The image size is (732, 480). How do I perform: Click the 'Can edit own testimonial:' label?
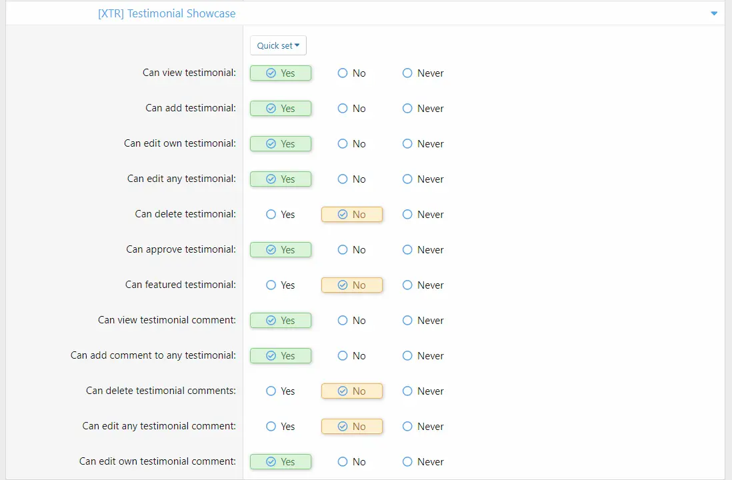(x=180, y=143)
